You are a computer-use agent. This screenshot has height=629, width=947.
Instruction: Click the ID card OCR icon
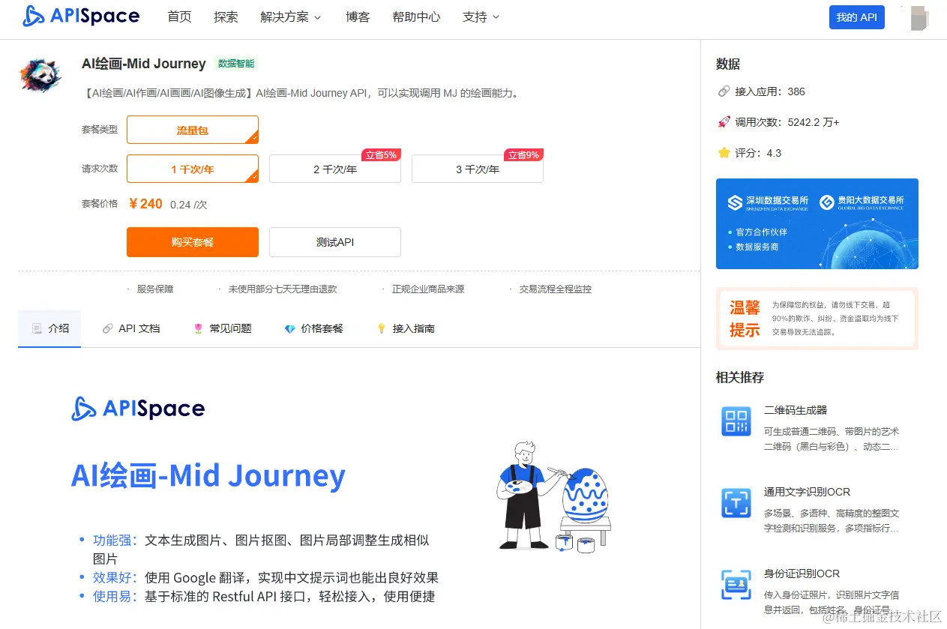coord(736,584)
